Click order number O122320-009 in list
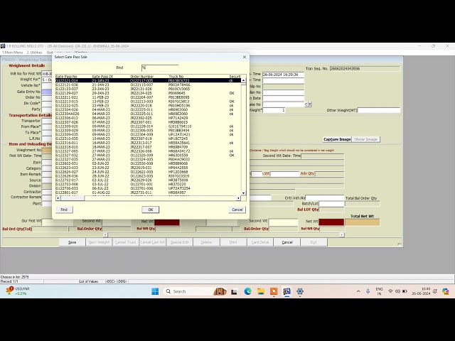The image size is (455, 341). click(x=141, y=156)
